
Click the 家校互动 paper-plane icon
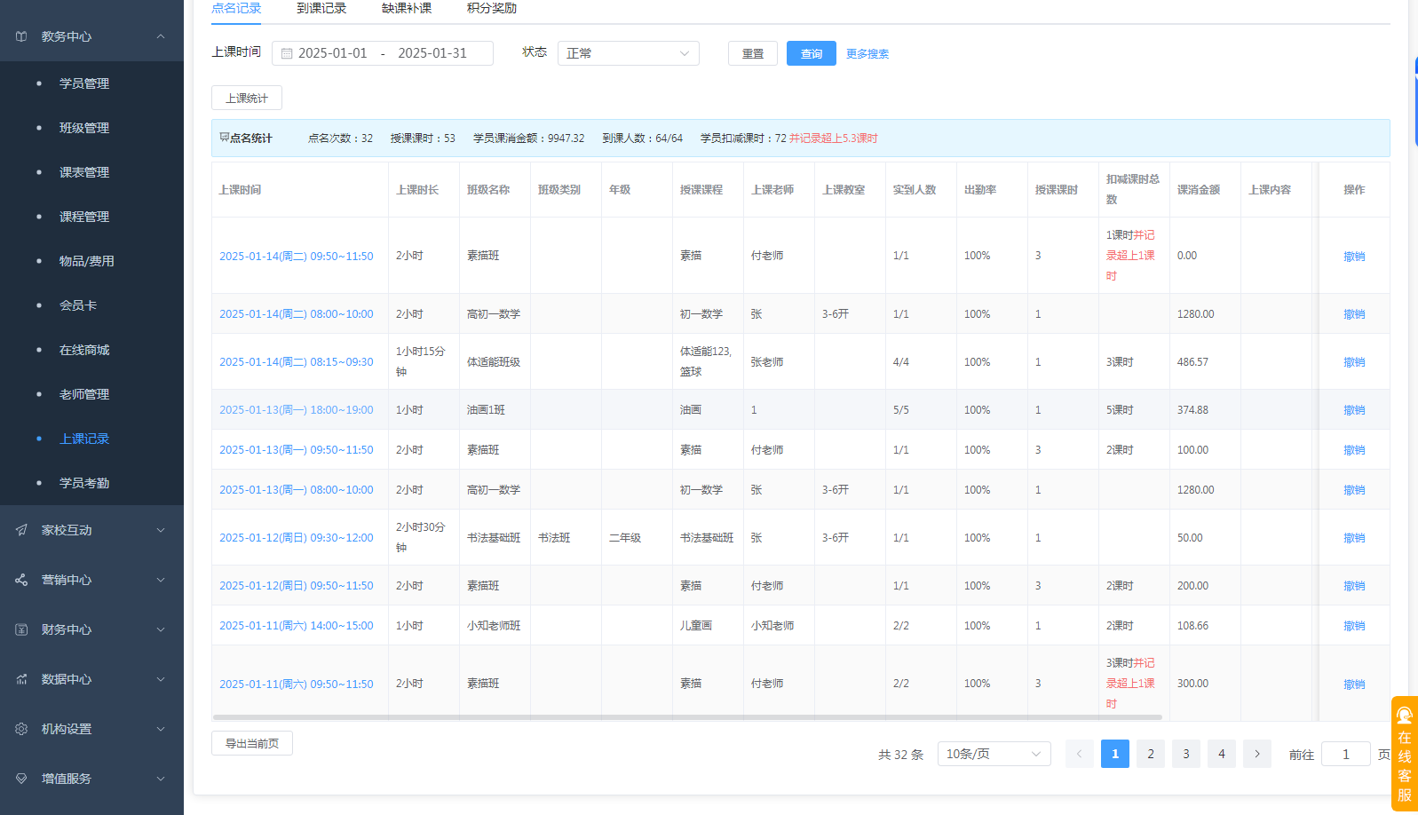pyautogui.click(x=21, y=530)
